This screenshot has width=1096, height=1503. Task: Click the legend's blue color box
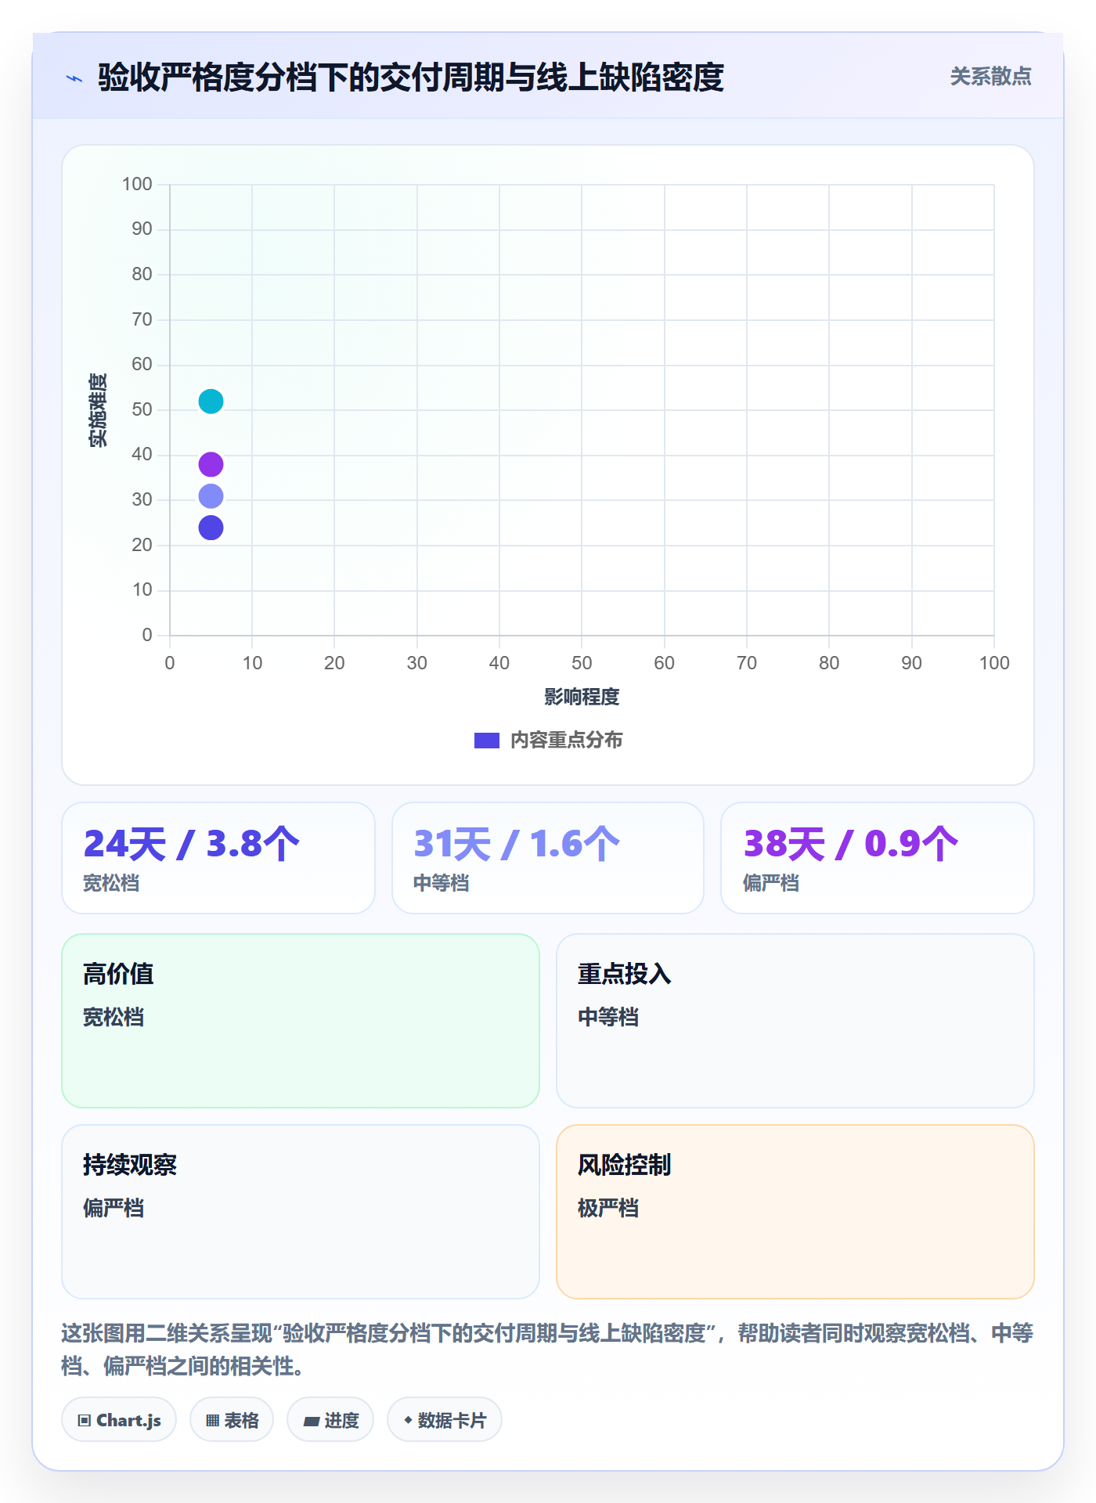point(487,741)
